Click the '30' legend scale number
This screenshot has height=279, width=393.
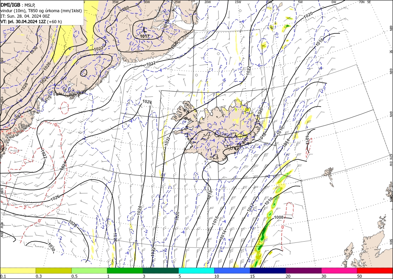point(324,276)
